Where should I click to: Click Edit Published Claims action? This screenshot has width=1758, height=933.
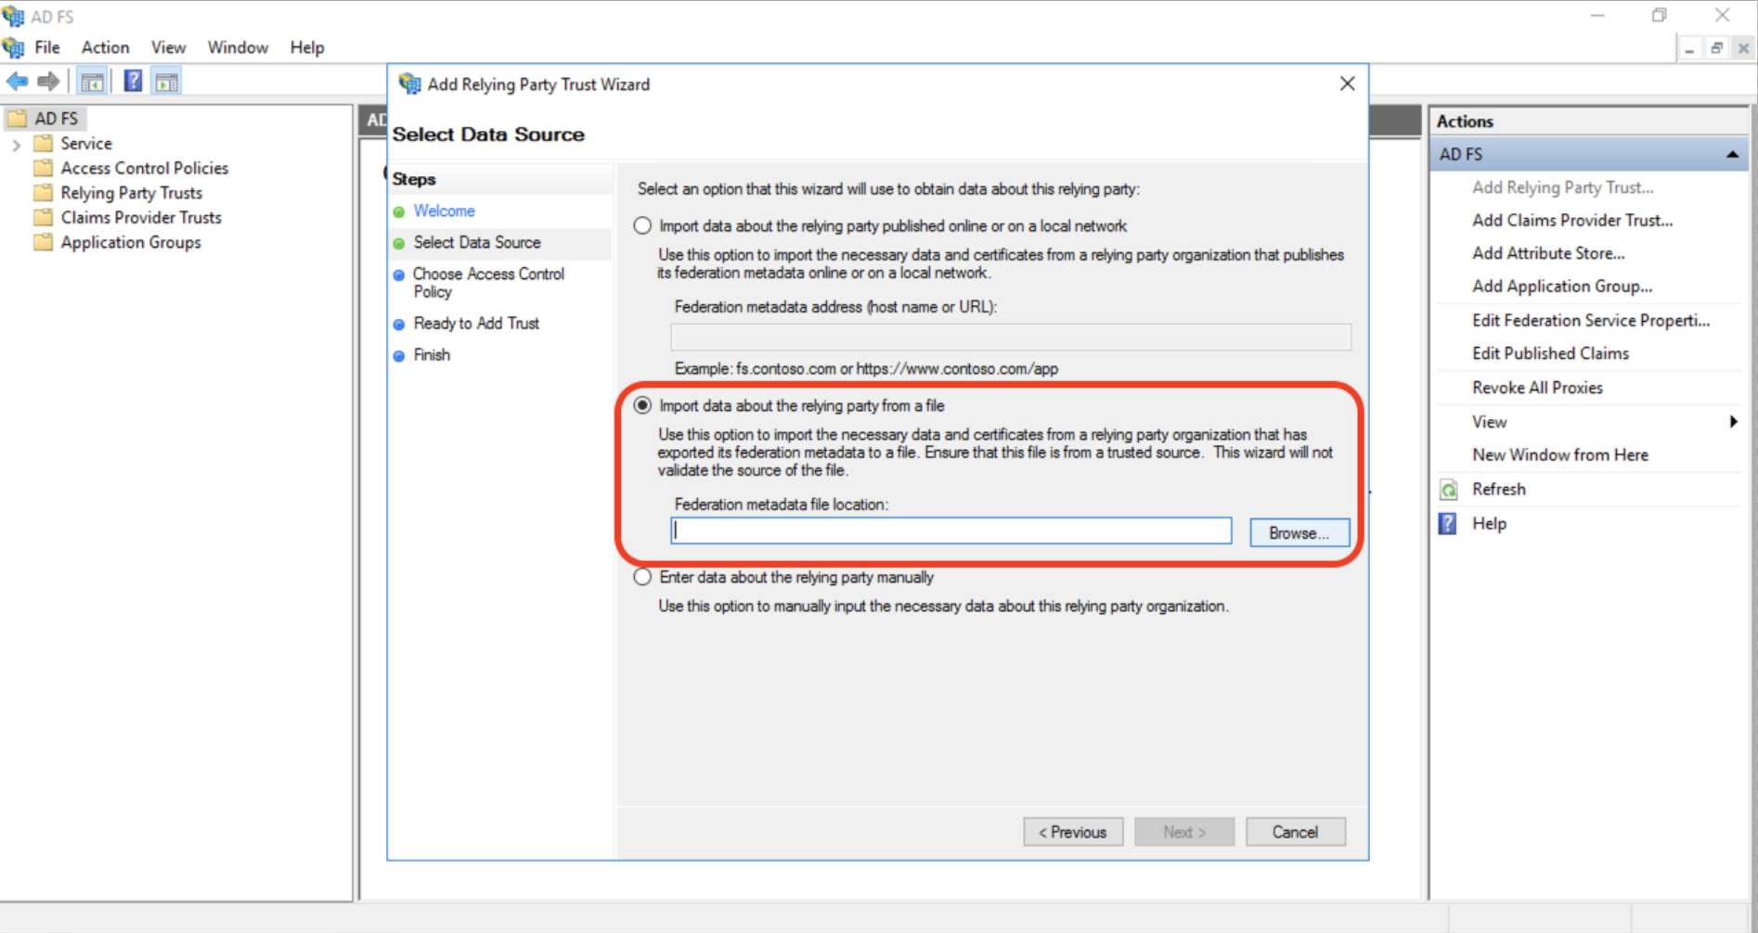[x=1550, y=353]
